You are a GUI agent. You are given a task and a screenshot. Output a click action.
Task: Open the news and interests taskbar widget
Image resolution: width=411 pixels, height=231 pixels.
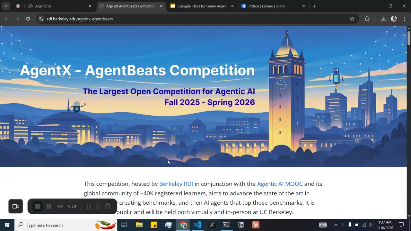click(323, 225)
